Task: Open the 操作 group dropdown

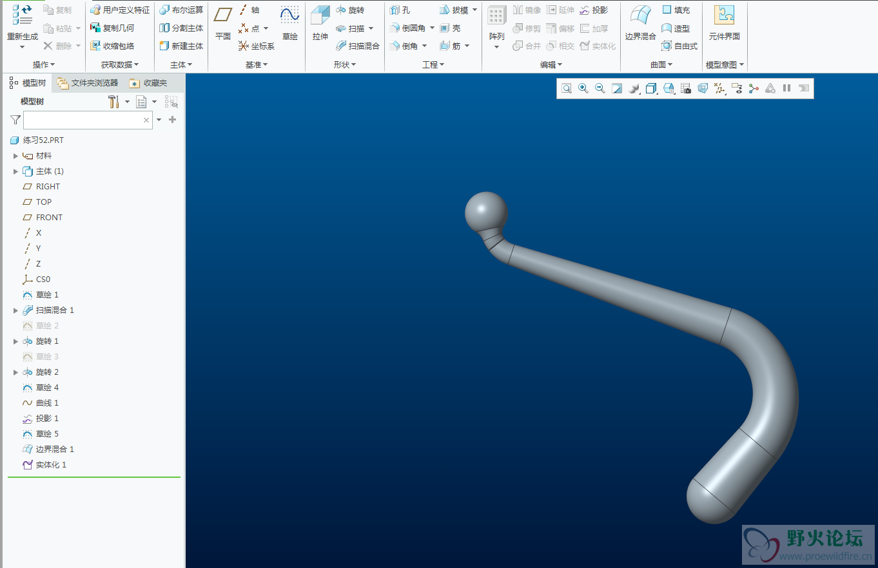Action: pos(44,65)
